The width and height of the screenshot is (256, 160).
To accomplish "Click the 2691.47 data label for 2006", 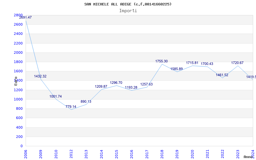I will click(x=26, y=17).
